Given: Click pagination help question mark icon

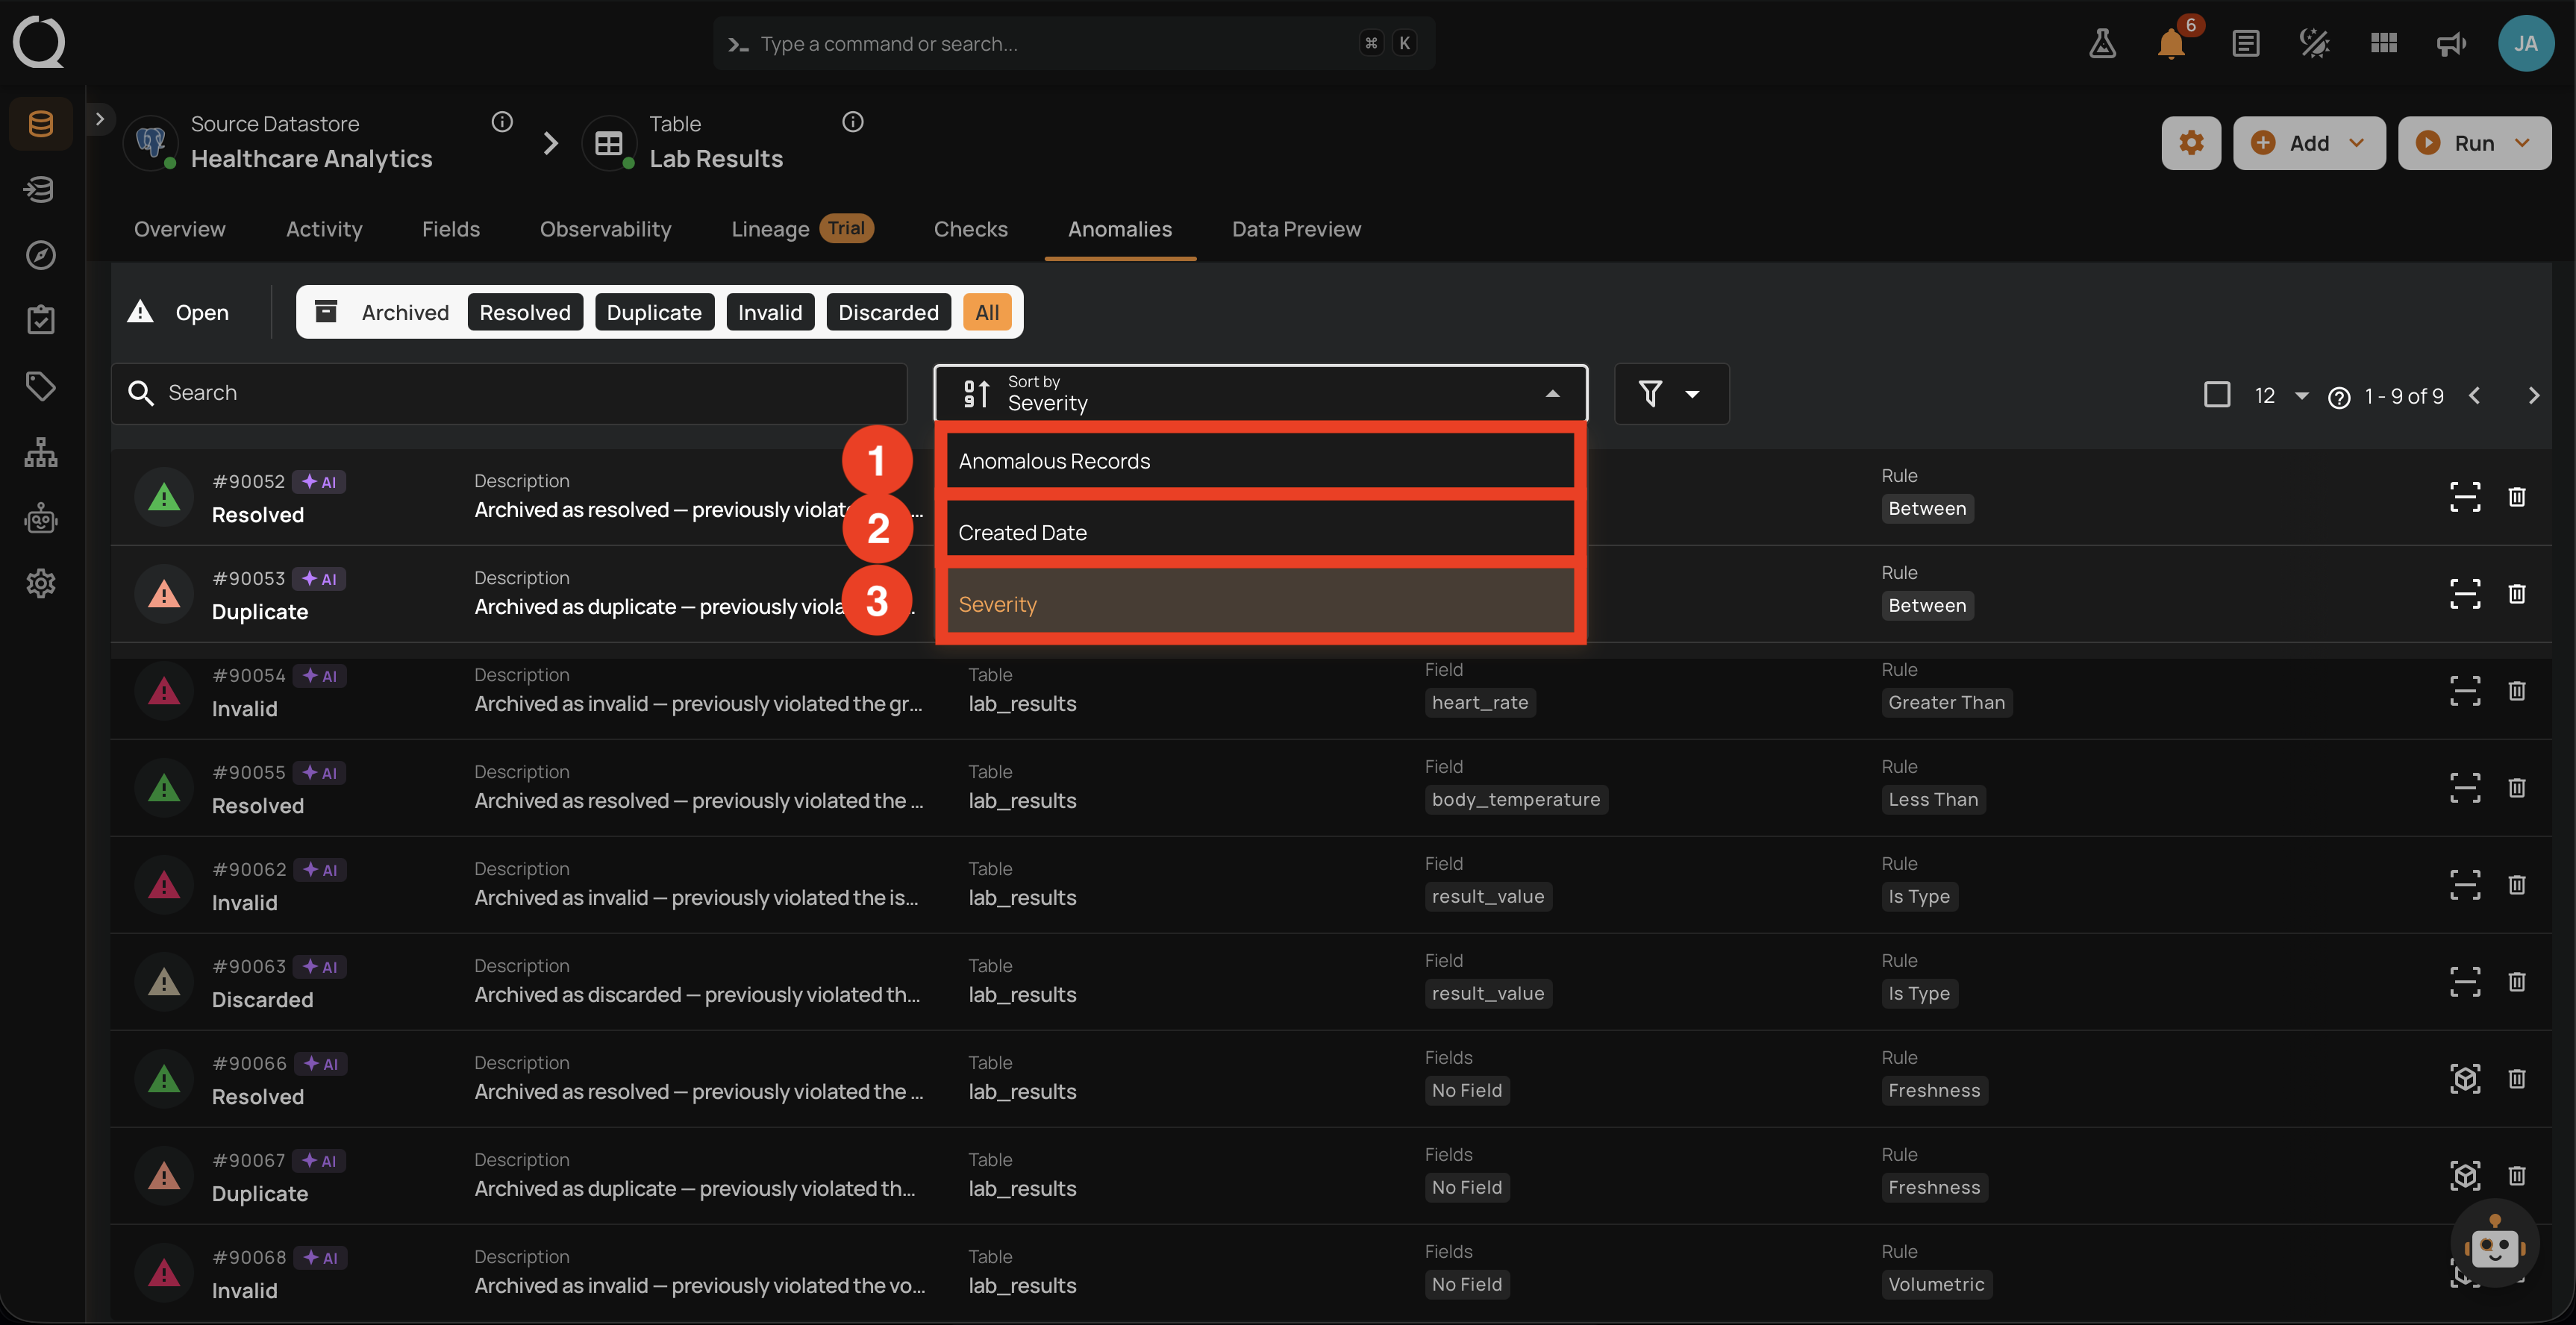Looking at the screenshot, I should tap(2339, 397).
